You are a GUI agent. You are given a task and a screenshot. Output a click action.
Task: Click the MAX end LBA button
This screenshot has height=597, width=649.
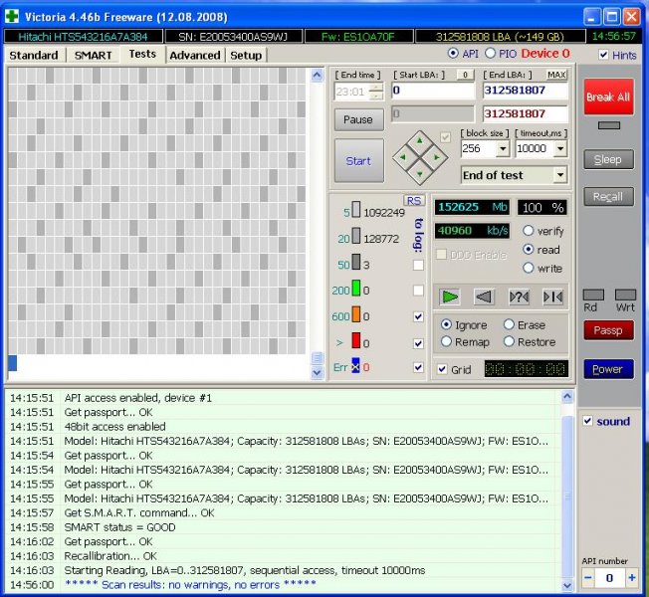(556, 75)
